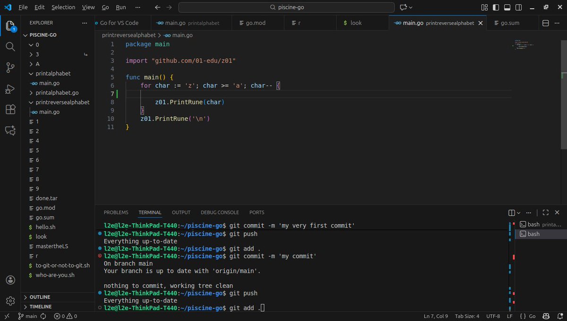Select the bash printa... terminal
The height and width of the screenshot is (321, 567).
point(541,225)
